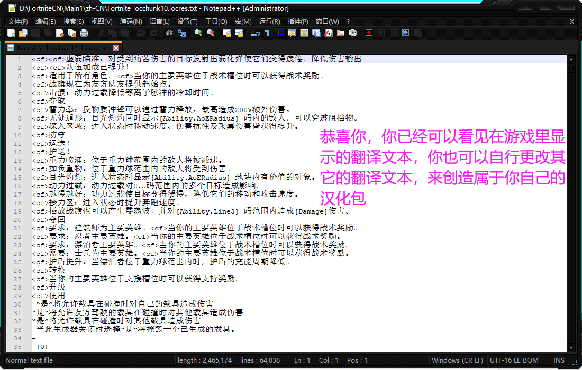Image resolution: width=582 pixels, height=370 pixels.
Task: Open the 语言(L) menu
Action: pos(160,22)
